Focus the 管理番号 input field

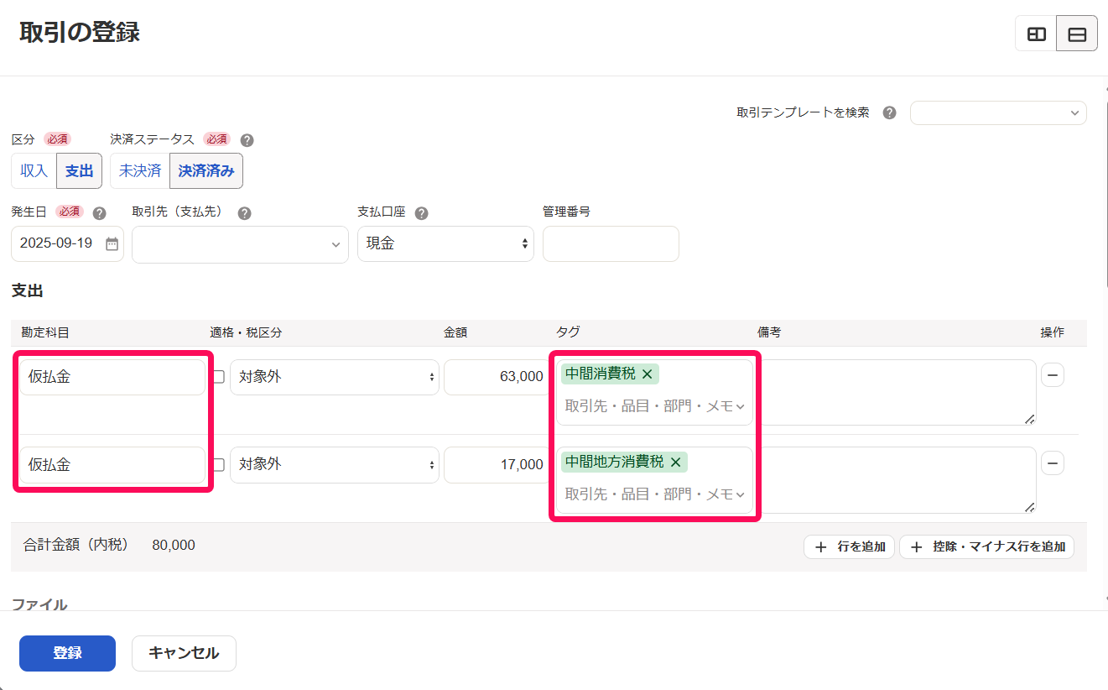click(611, 243)
